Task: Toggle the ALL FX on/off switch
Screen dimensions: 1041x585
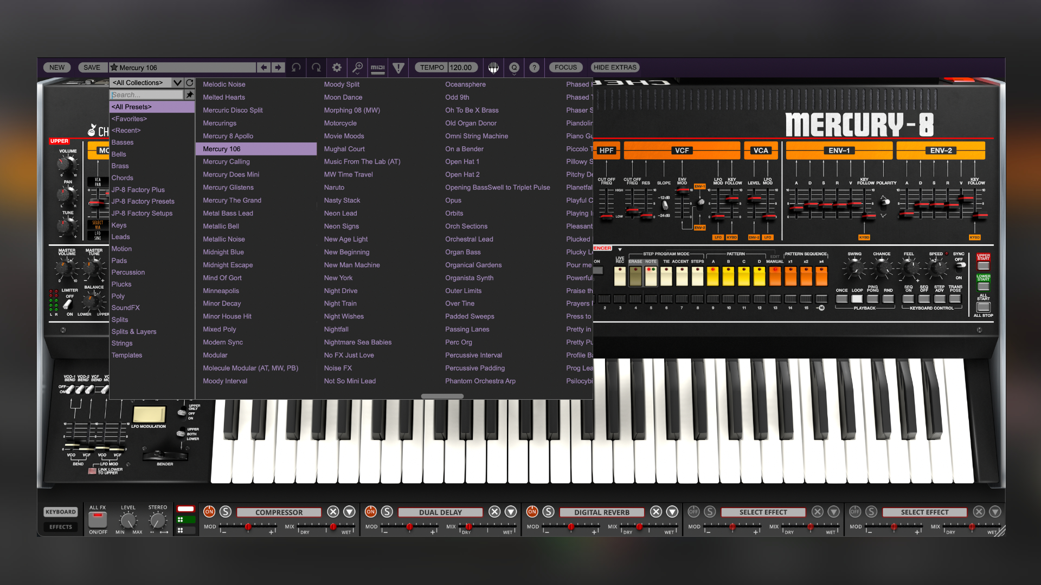Action: pos(98,518)
